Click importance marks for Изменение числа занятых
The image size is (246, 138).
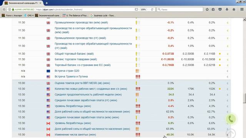click(x=138, y=135)
